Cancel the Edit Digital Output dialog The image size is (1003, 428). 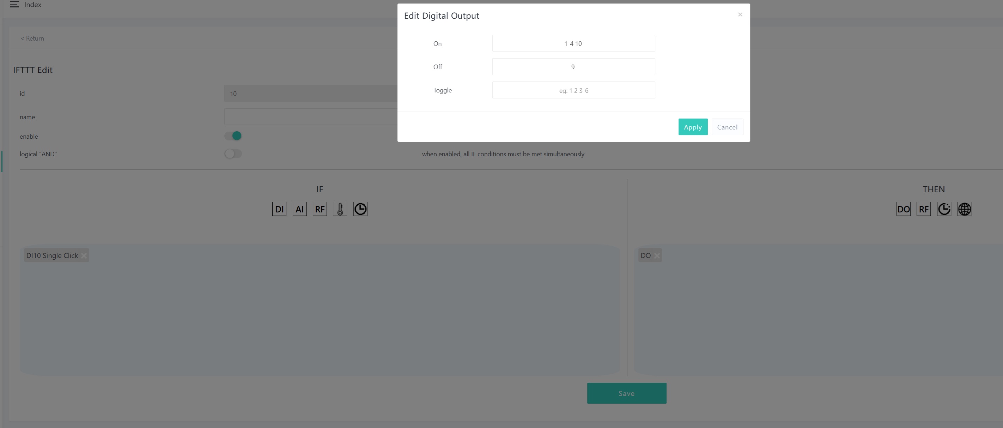click(727, 127)
